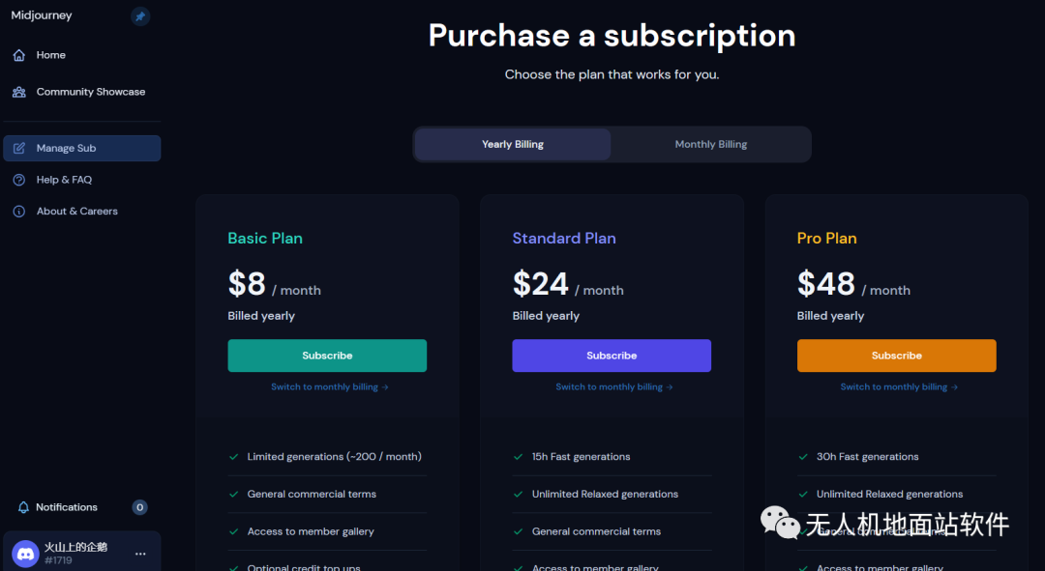Switch Pro Plan to monthly billing link
Viewport: 1045px width, 571px height.
point(898,387)
